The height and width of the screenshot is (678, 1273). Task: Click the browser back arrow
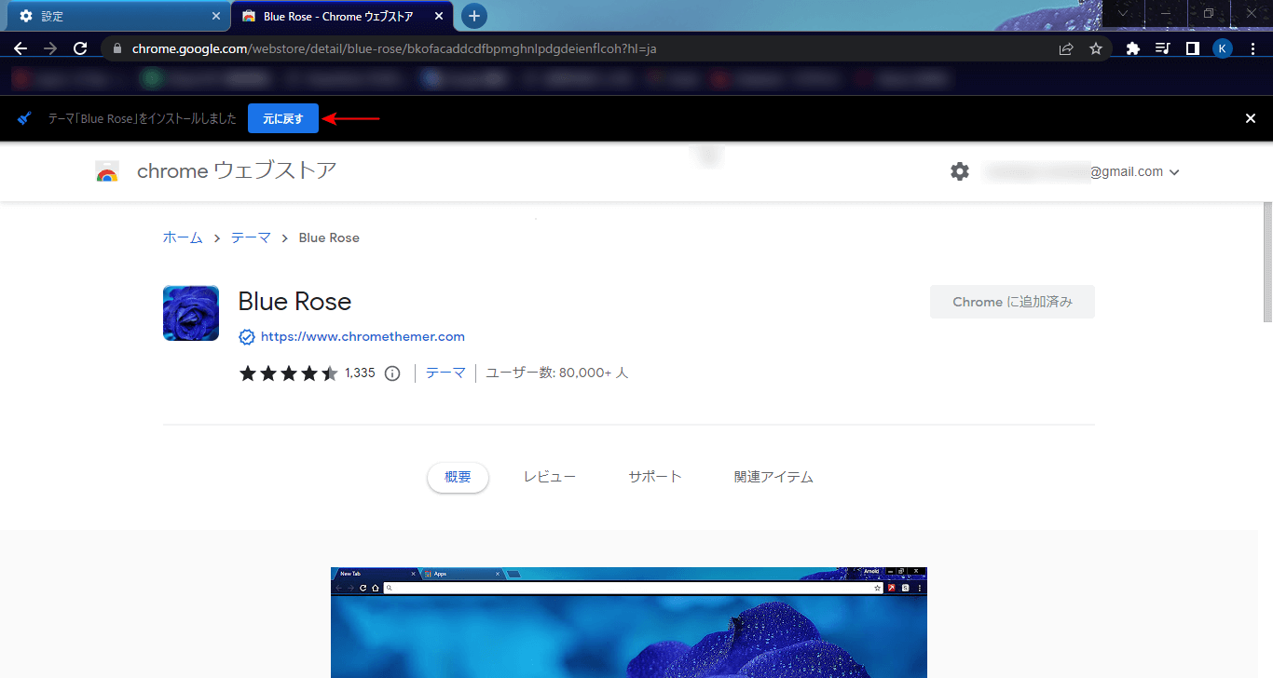21,48
